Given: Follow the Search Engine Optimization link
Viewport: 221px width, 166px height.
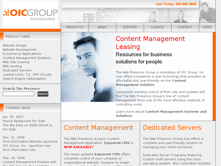Looking at the screenshot, I should pos(24,79).
